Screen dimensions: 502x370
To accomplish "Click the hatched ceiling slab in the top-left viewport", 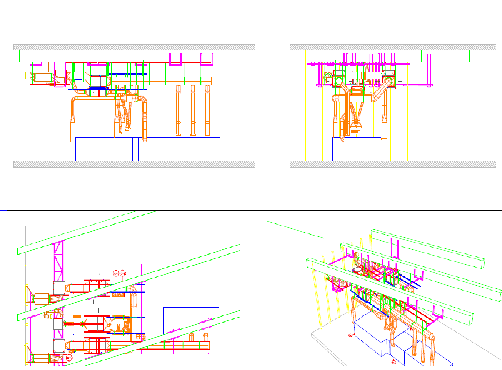I will [x=125, y=46].
